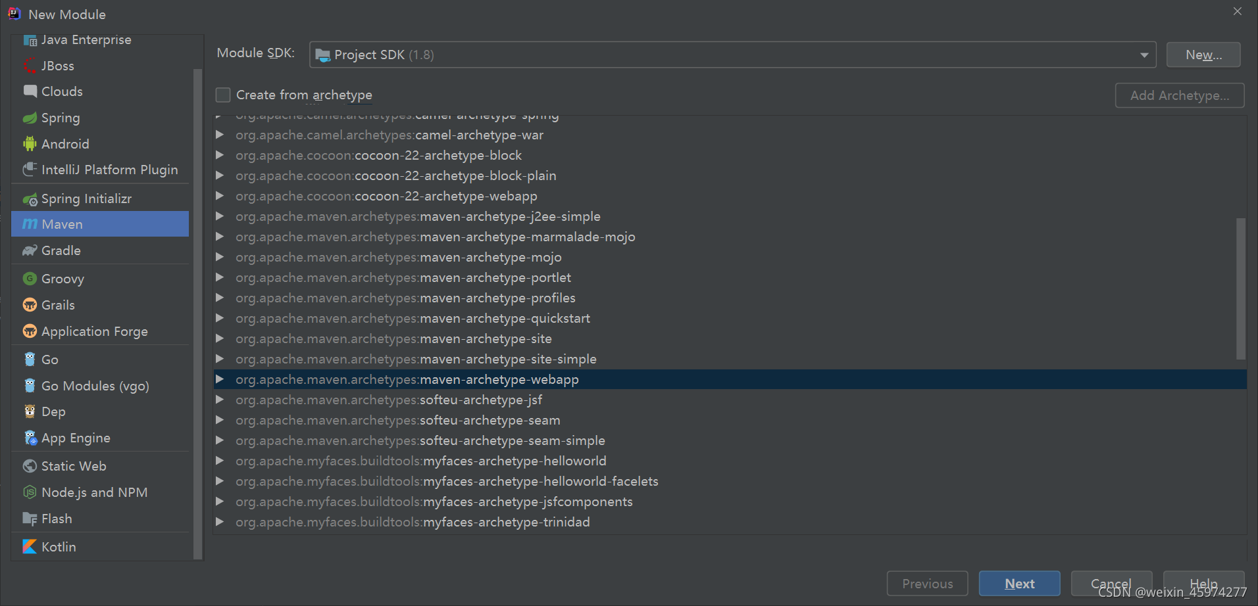Select the IntelliJ Platform Plugin type
Image resolution: width=1258 pixels, height=606 pixels.
click(x=109, y=169)
